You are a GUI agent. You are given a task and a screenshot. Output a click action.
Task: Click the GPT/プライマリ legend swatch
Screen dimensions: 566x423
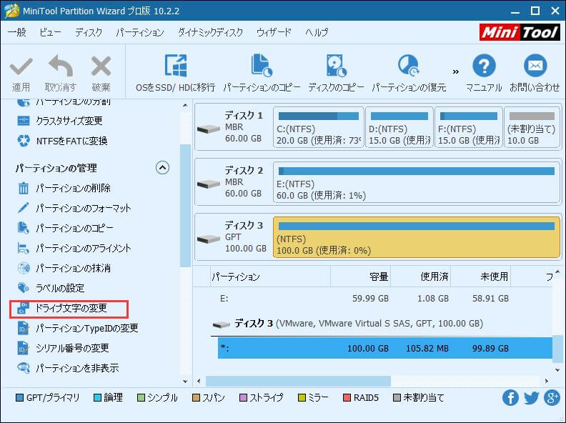(20, 398)
